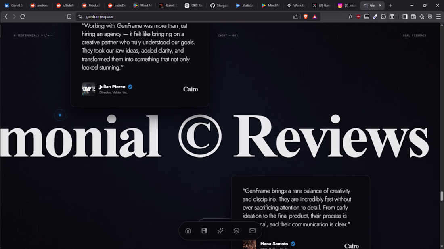
Task: Open the Extensions puzzle menu
Action: tap(383, 16)
